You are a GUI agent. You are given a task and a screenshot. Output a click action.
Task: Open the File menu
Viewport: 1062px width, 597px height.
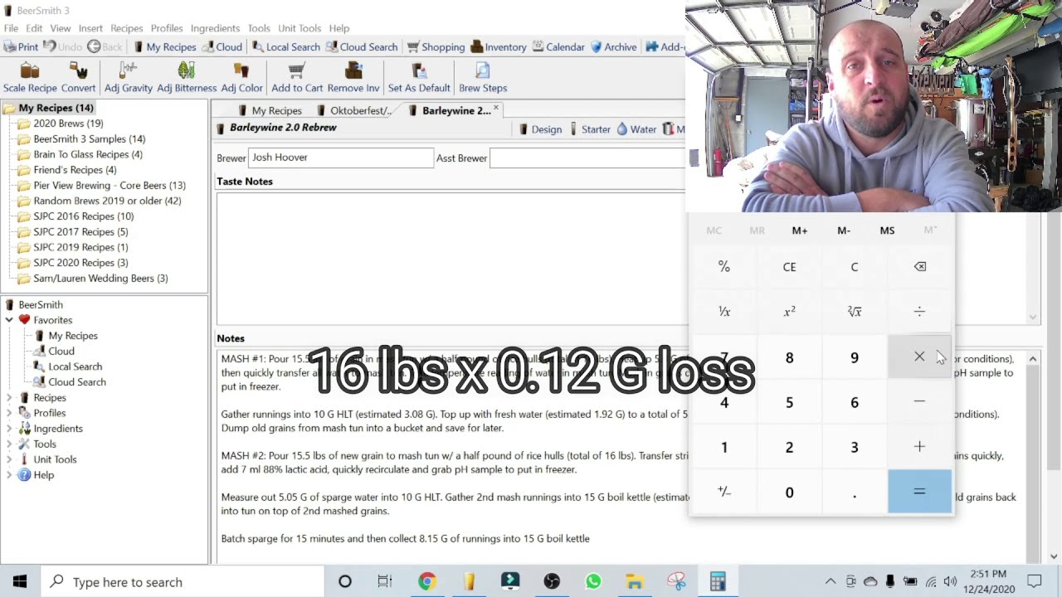(x=11, y=28)
